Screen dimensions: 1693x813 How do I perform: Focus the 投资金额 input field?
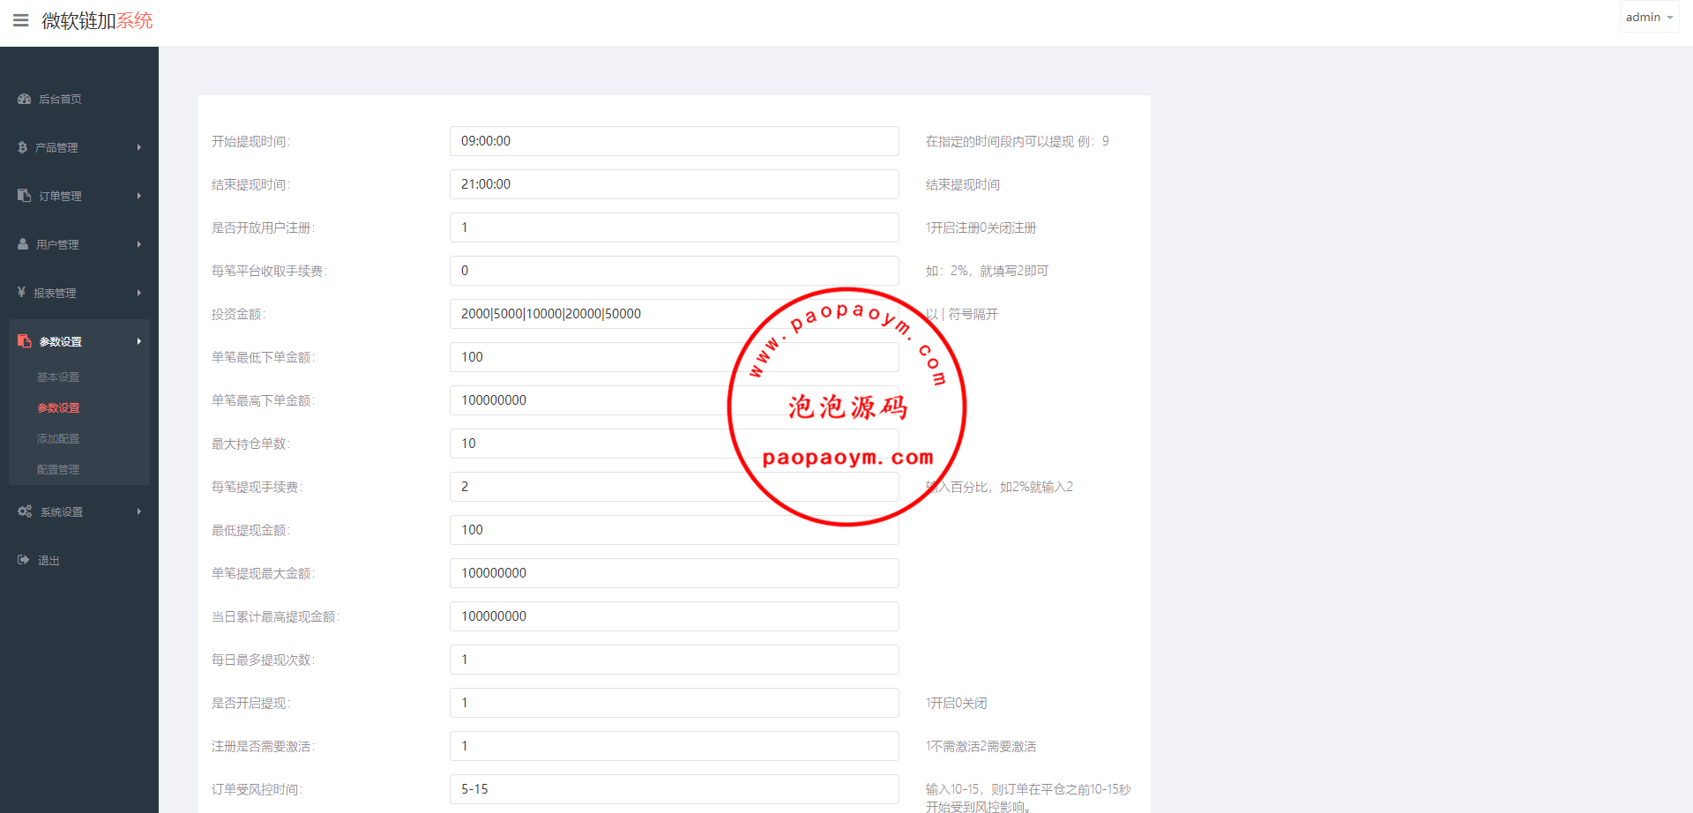(600, 314)
